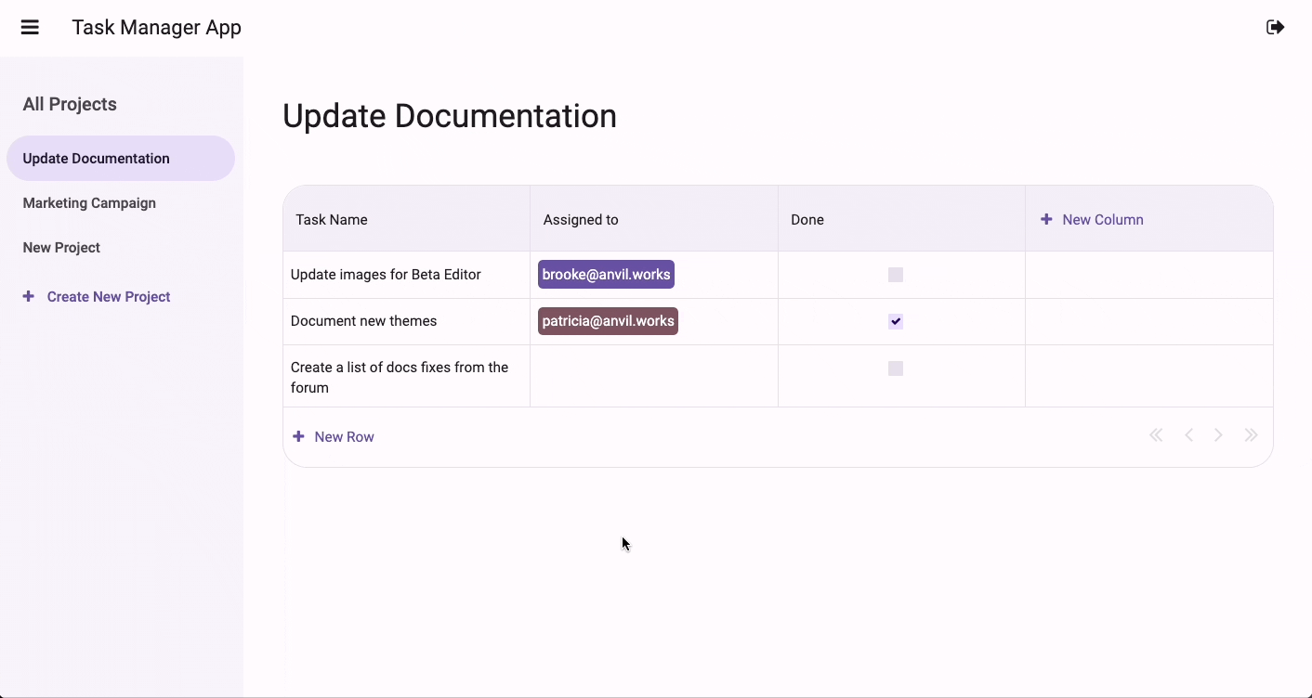Go to the last page using double-right chevron
The image size is (1312, 698).
[1251, 434]
